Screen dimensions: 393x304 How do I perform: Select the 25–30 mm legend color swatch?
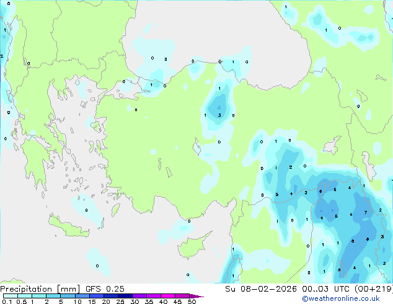pyautogui.click(x=125, y=296)
